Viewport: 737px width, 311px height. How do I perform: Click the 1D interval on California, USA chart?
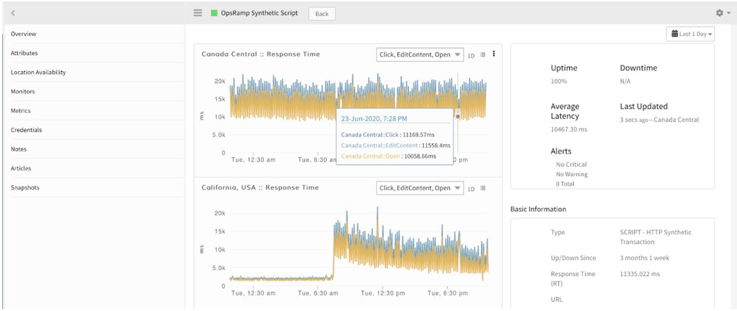tap(471, 189)
